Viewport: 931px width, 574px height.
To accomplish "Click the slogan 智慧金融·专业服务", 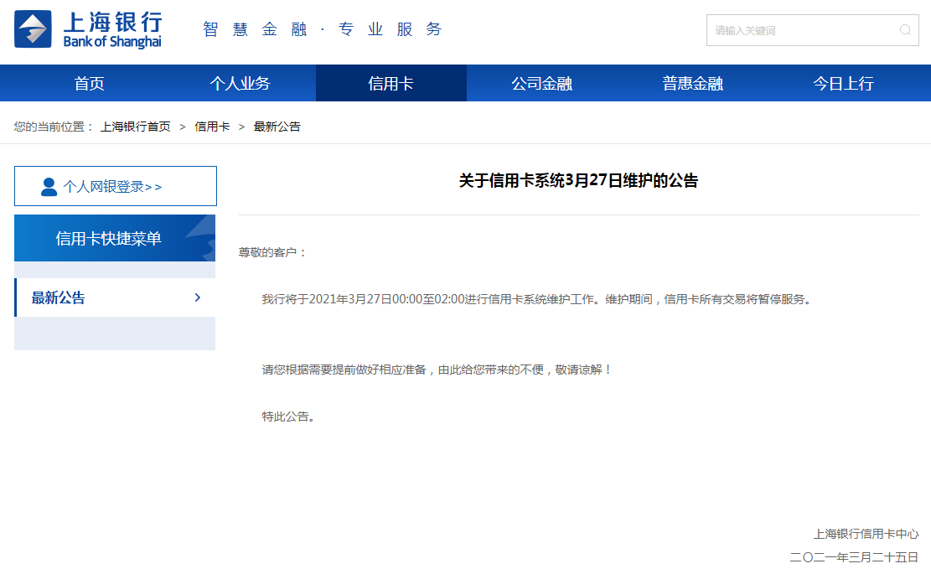I will click(x=323, y=29).
